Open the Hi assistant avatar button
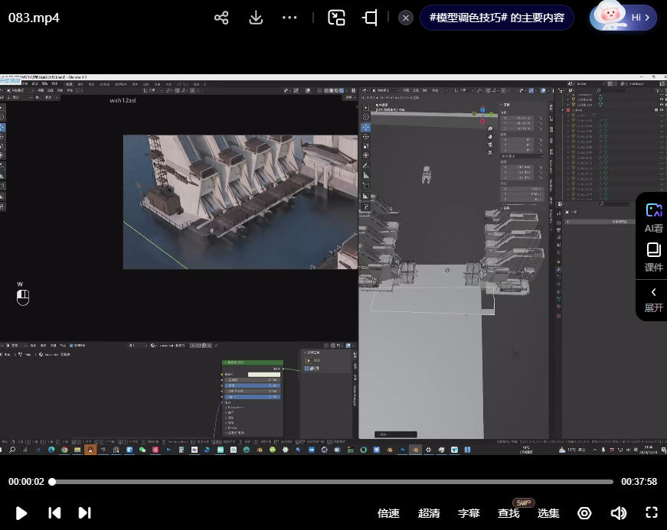Screen dimensions: 667x530 tap(623, 17)
